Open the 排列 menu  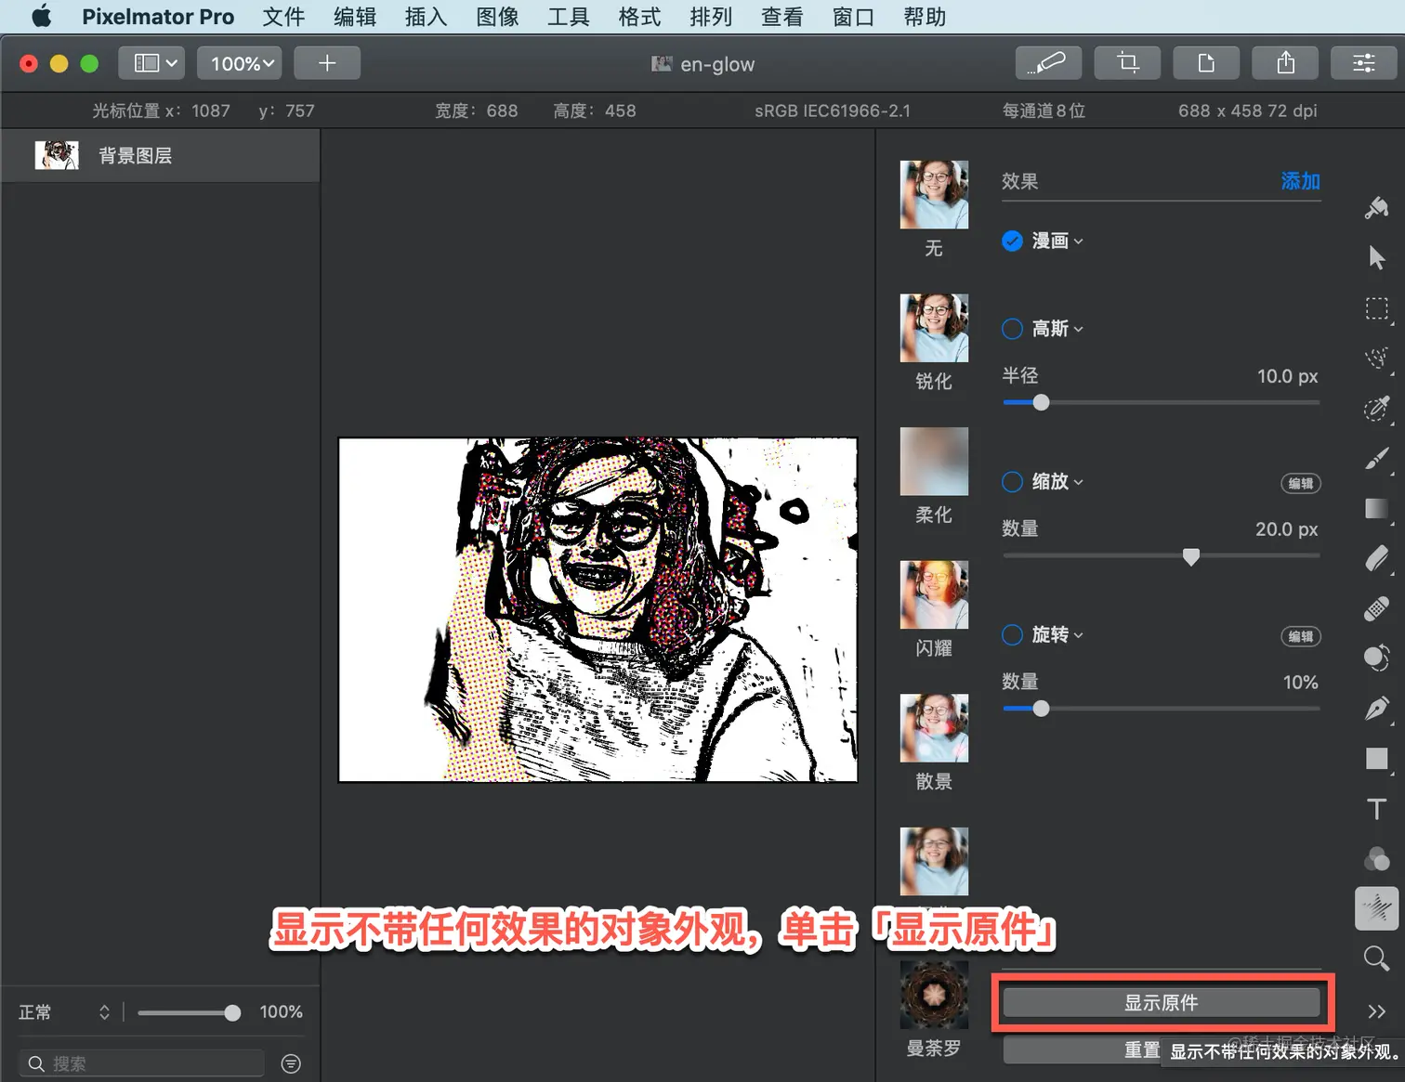(x=711, y=17)
